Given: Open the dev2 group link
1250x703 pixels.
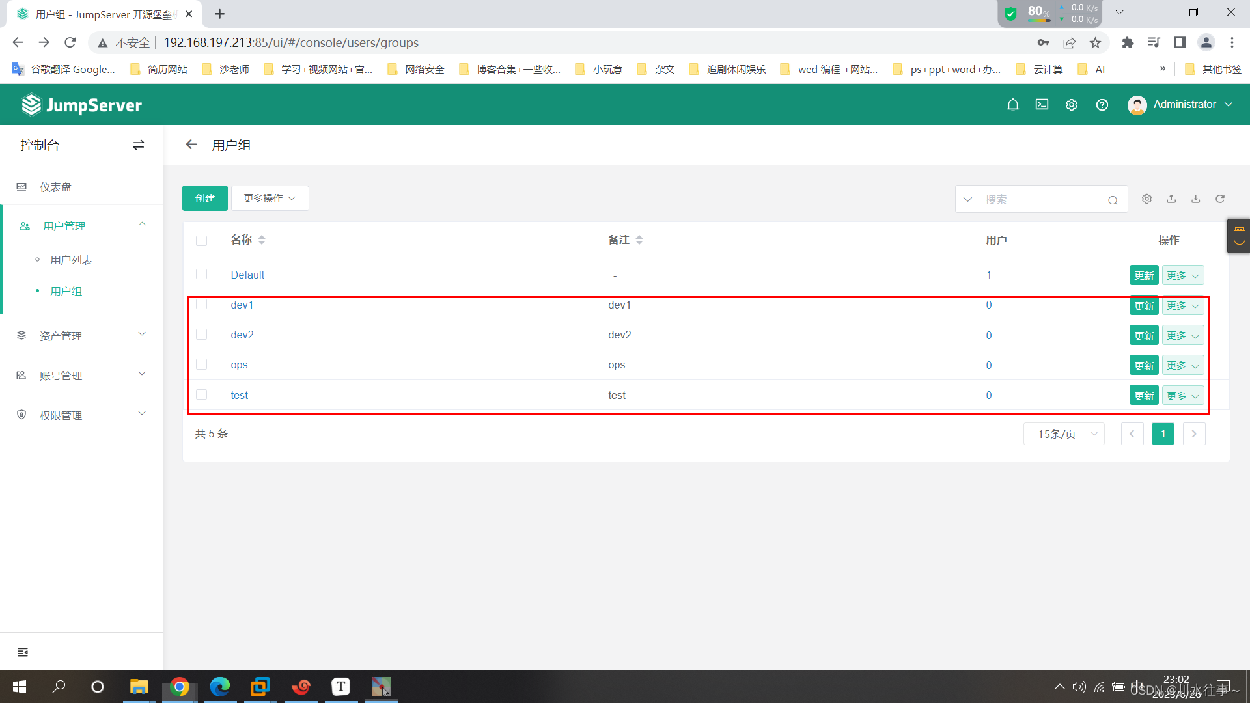Looking at the screenshot, I should tap(242, 335).
